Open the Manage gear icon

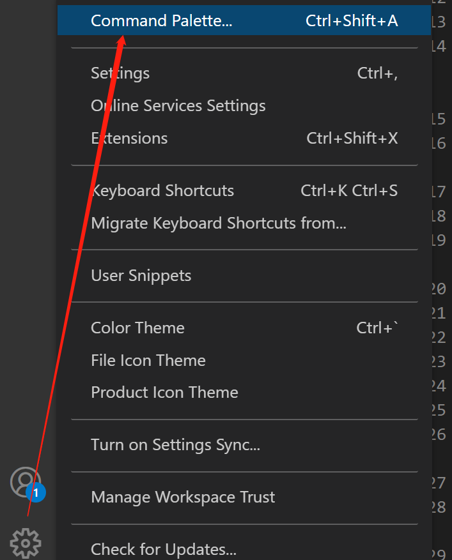(26, 543)
